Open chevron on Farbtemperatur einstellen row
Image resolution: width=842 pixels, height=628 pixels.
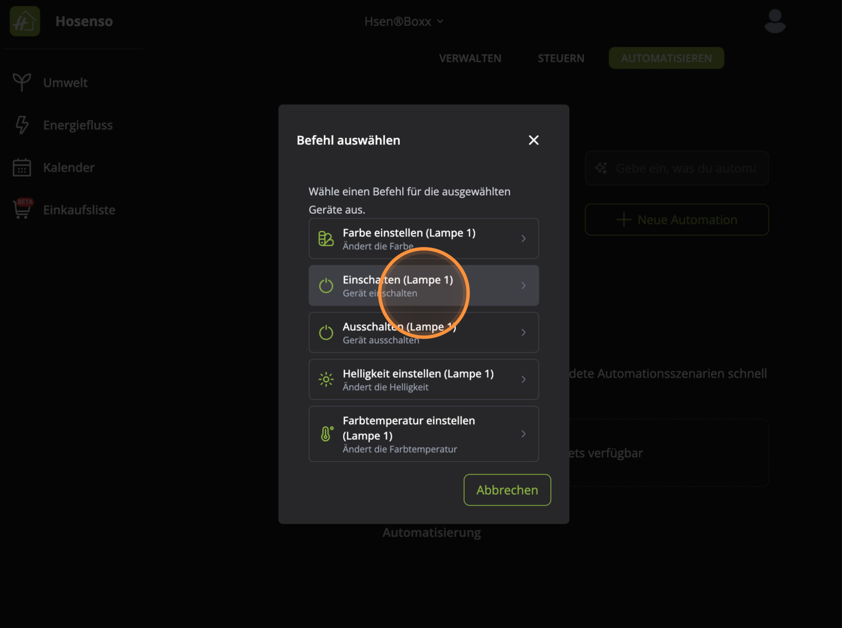tap(523, 434)
